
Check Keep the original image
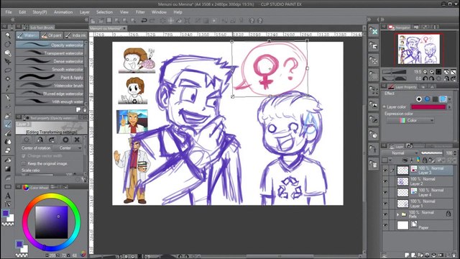click(24, 163)
